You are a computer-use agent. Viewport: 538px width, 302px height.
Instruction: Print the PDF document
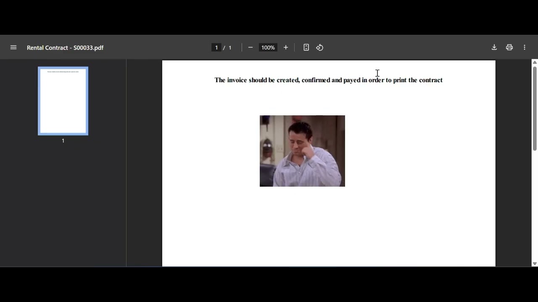509,47
